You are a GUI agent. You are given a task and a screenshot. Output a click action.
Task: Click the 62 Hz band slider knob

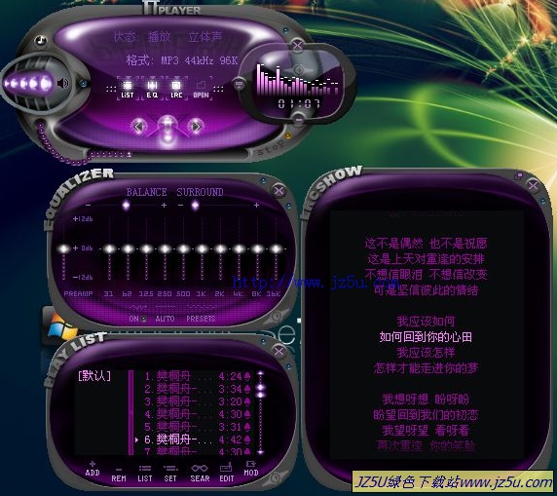pyautogui.click(x=128, y=248)
